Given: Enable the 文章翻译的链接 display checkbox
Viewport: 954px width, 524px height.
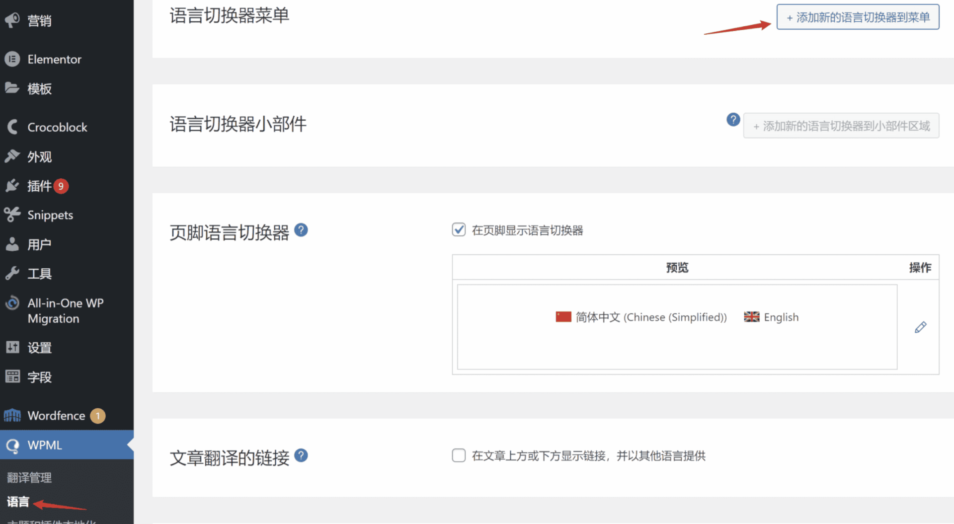Looking at the screenshot, I should (x=458, y=455).
